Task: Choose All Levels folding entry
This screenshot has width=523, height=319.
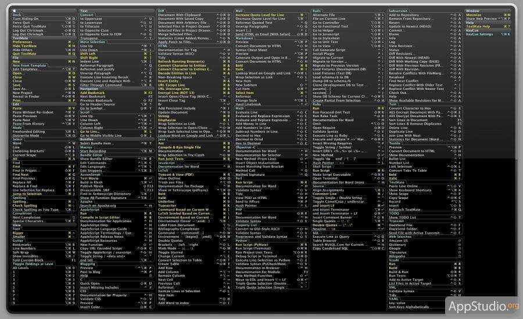Action: [x=21, y=268]
